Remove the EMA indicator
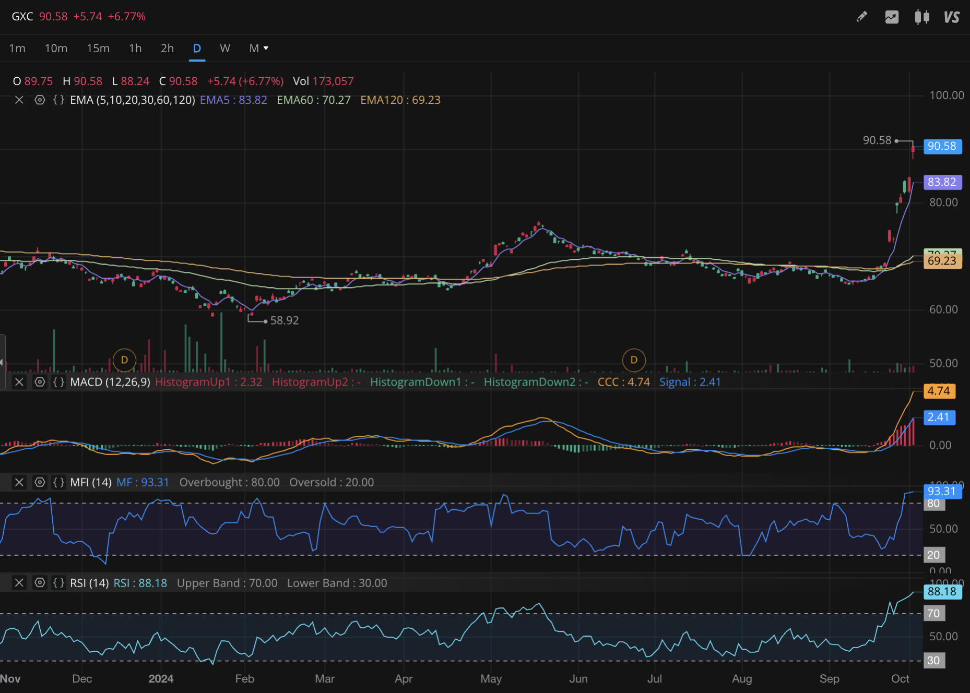 tap(19, 100)
